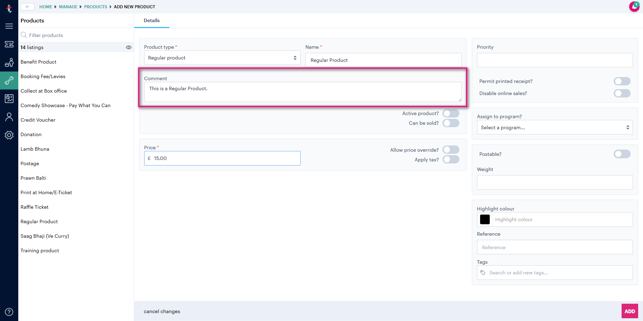Select the customer profile icon in the sidebar
The height and width of the screenshot is (321, 643).
(x=9, y=117)
